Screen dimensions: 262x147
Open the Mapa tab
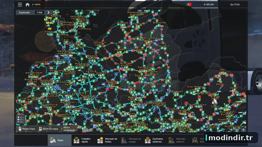(x=60, y=140)
